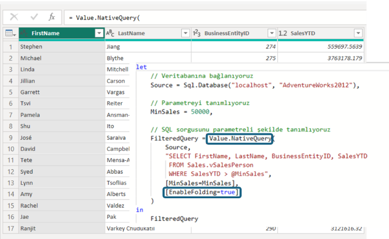Viewport: 389px width, 239px height.
Task: Select the LastName column header
Action: (x=148, y=34)
